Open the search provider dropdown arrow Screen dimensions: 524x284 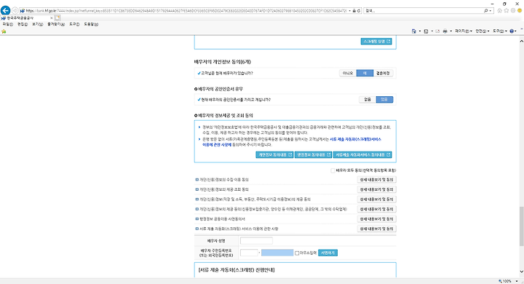491,11
